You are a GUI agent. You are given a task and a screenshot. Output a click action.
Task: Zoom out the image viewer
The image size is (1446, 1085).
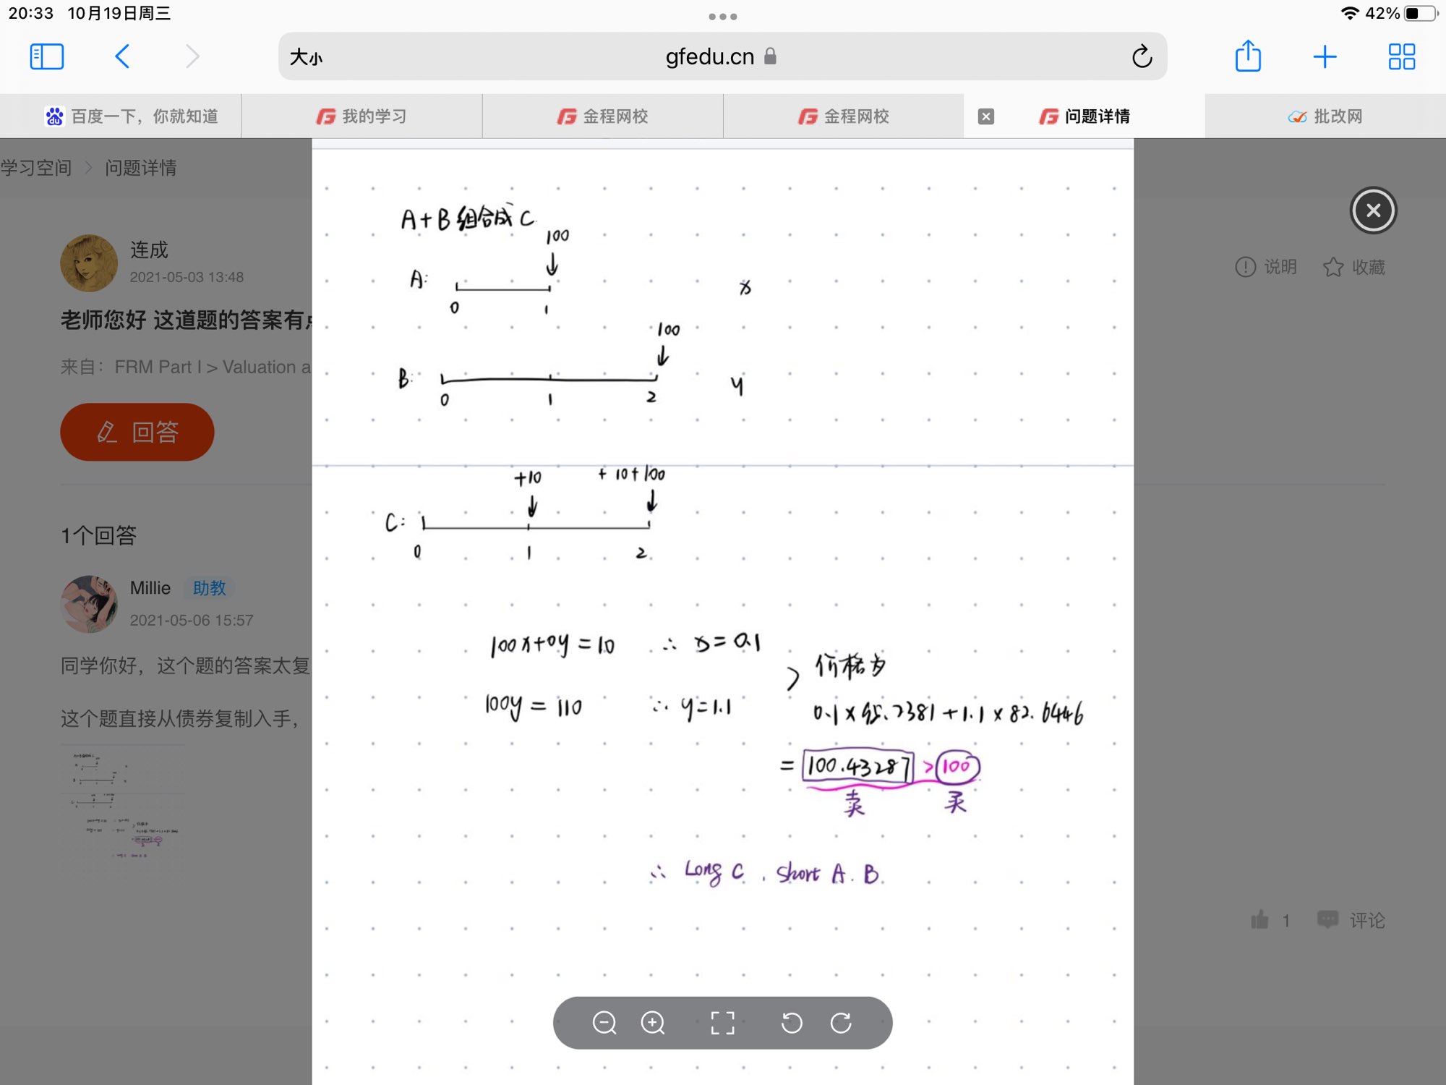[x=604, y=1023]
